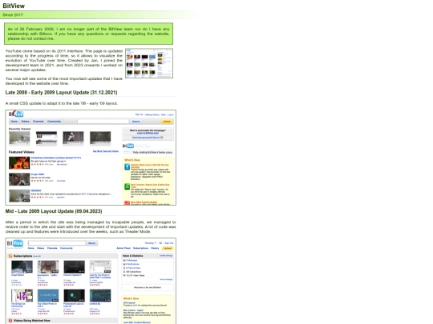Select the Channels menu item in the mid-late 2009 screenshot

click(x=52, y=248)
